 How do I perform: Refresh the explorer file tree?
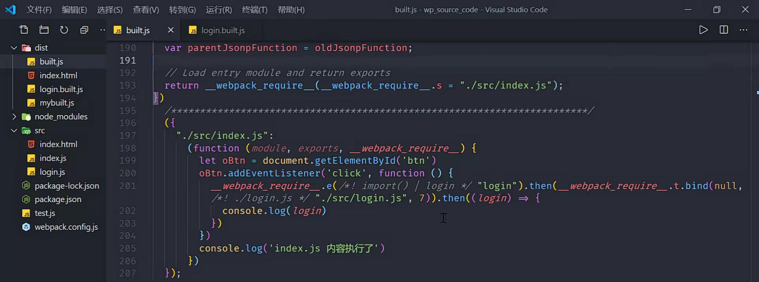coord(64,30)
